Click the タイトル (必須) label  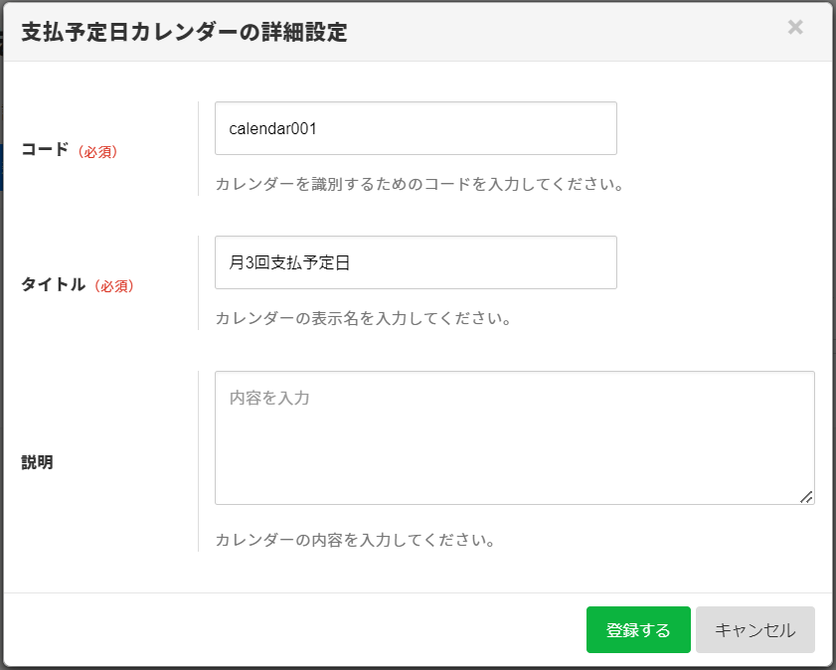pyautogui.click(x=78, y=284)
